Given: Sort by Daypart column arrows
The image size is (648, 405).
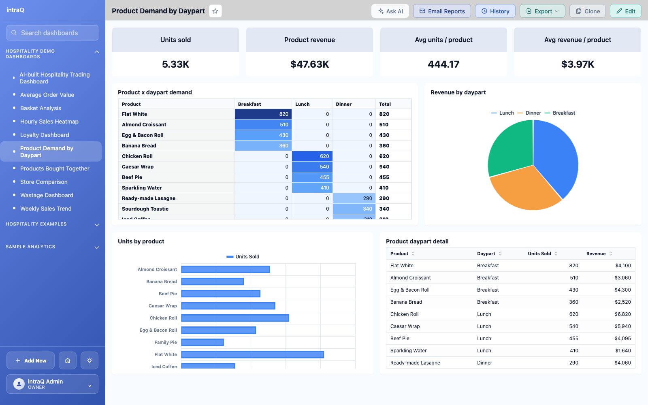Looking at the screenshot, I should pos(500,254).
